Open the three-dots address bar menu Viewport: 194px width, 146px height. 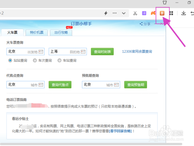(114, 13)
